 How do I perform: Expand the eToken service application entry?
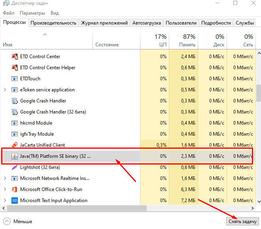click(x=5, y=90)
